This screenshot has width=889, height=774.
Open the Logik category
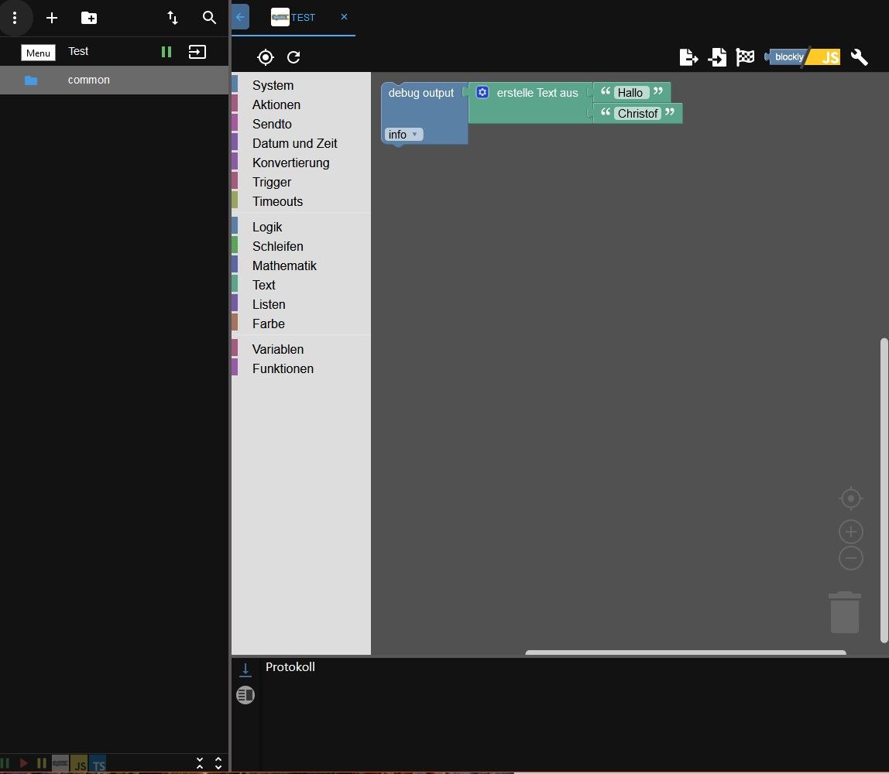pos(301,227)
